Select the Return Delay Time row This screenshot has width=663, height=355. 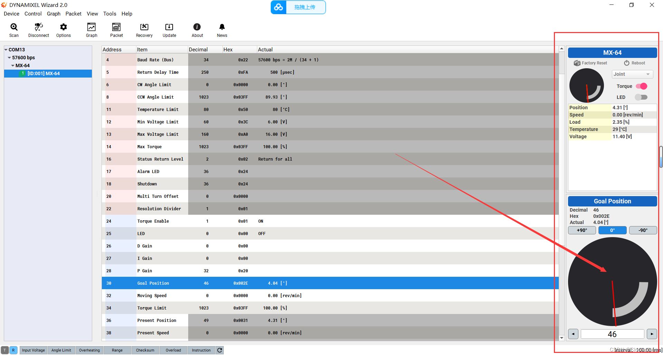pyautogui.click(x=330, y=72)
